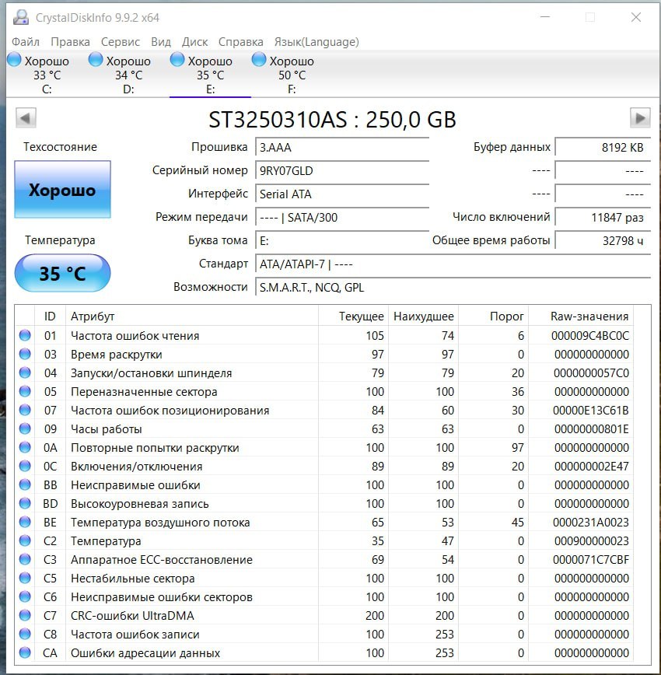Click the interface field Serial ATA

tap(342, 194)
